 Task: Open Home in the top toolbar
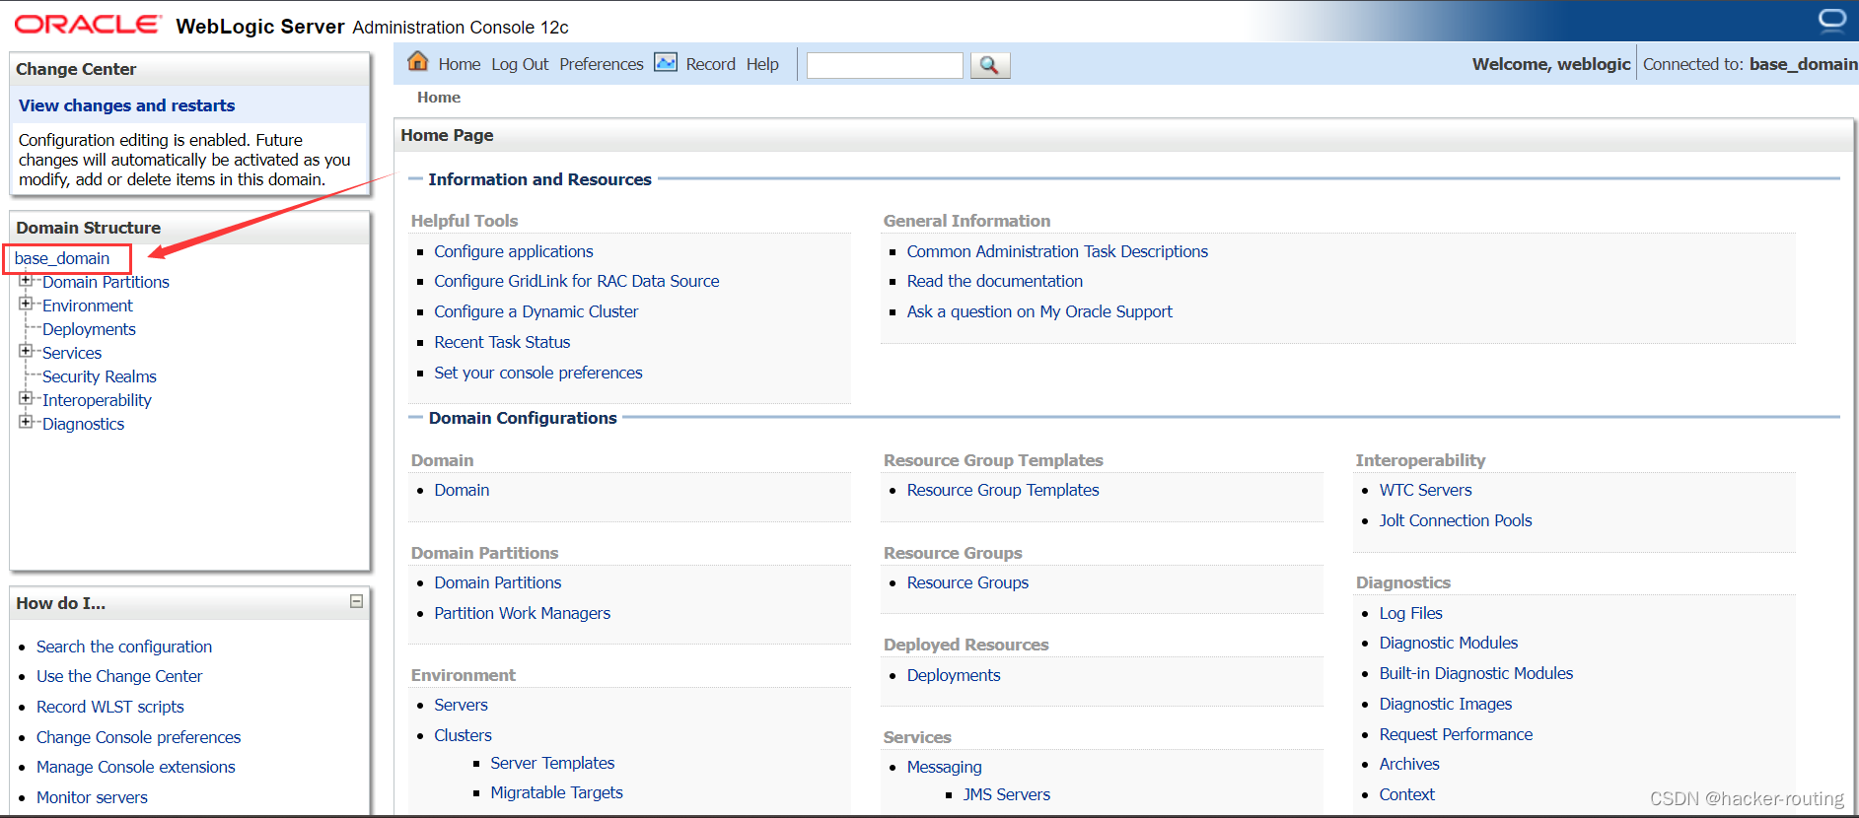[x=460, y=64]
